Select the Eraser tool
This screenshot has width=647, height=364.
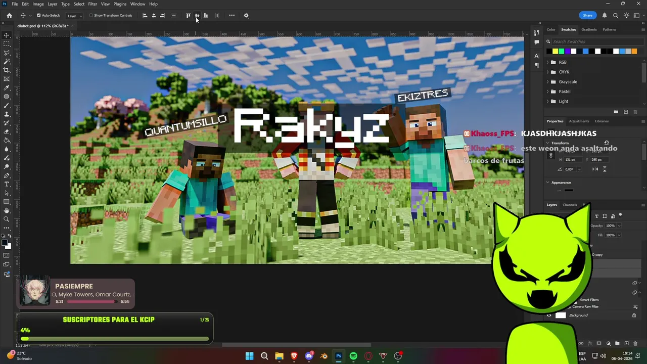[7, 131]
